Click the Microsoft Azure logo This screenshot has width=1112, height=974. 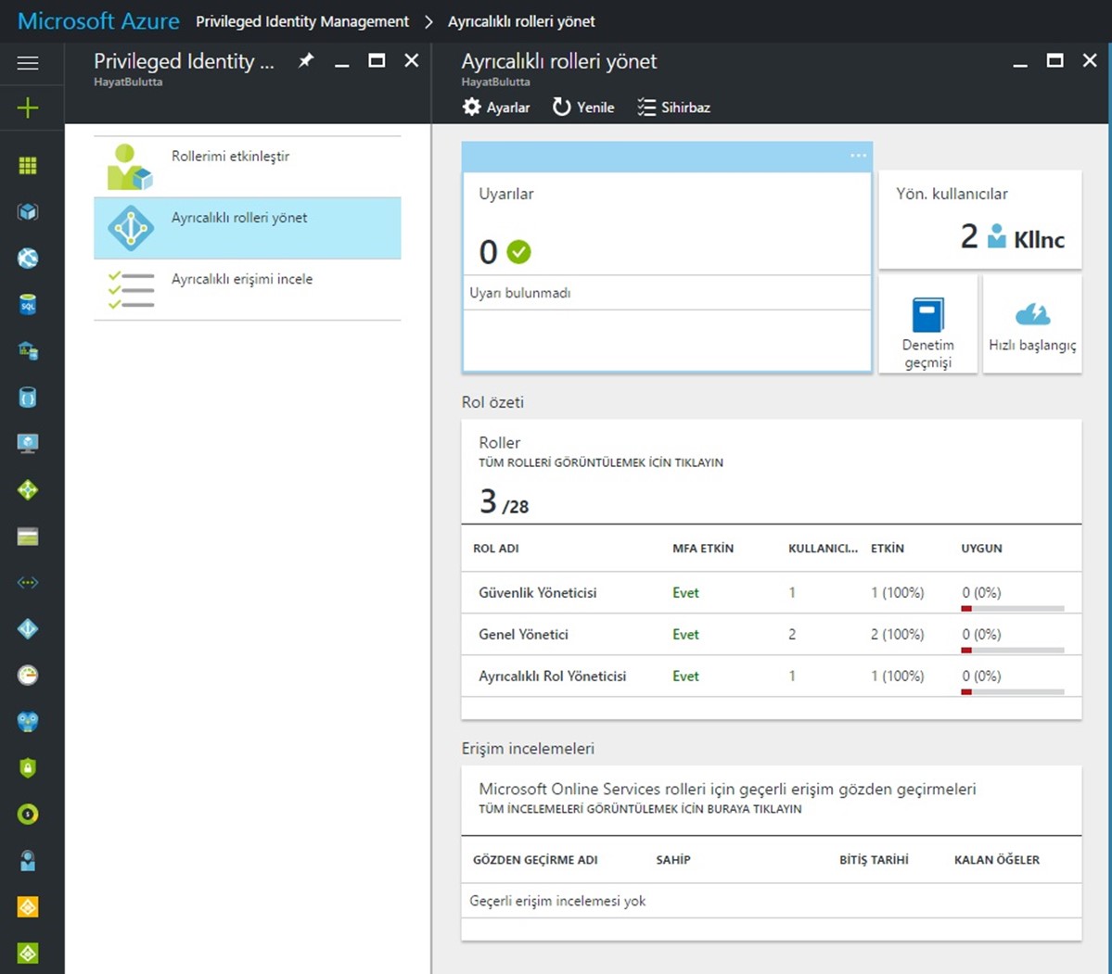pos(98,20)
